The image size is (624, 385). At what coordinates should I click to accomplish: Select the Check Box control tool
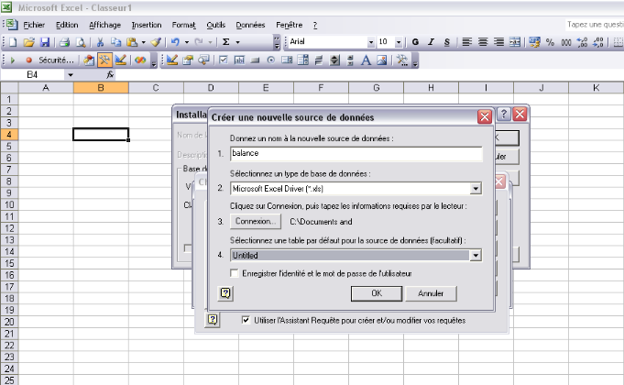click(x=224, y=60)
